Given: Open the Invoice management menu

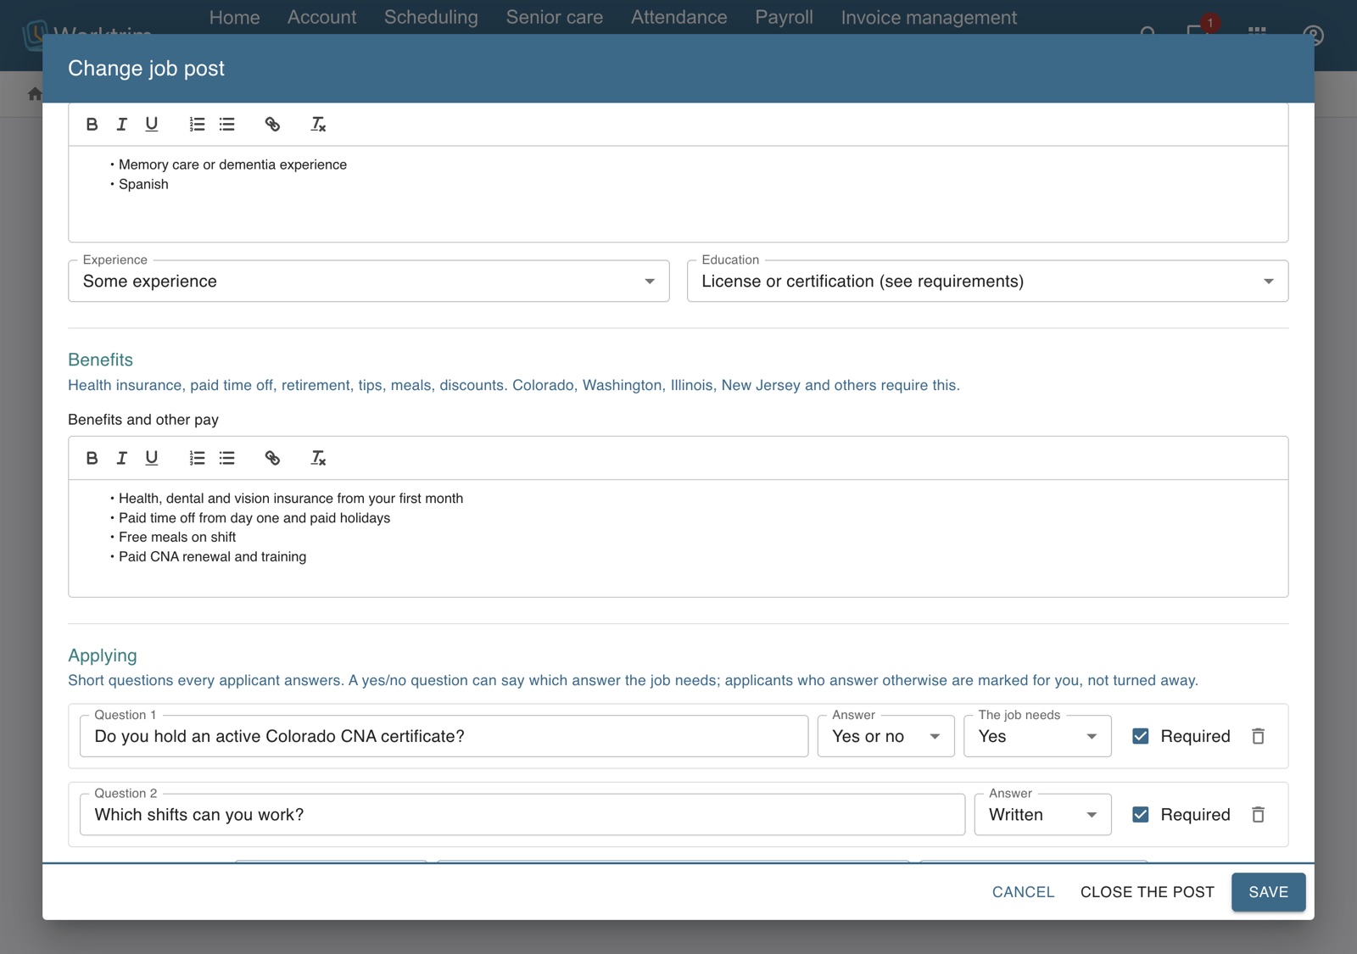Looking at the screenshot, I should (x=929, y=18).
